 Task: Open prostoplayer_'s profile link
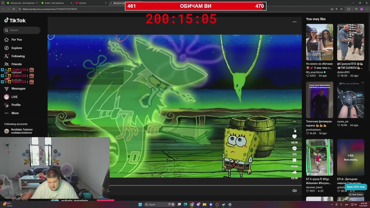pyautogui.click(x=314, y=130)
